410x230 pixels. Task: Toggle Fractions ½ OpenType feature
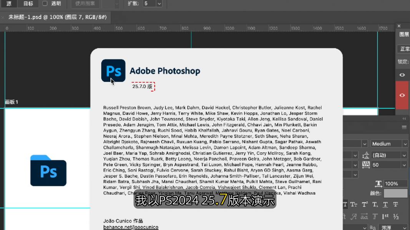coord(396,217)
